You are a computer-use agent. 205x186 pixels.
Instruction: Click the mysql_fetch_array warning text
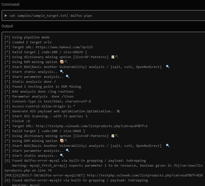(104, 168)
